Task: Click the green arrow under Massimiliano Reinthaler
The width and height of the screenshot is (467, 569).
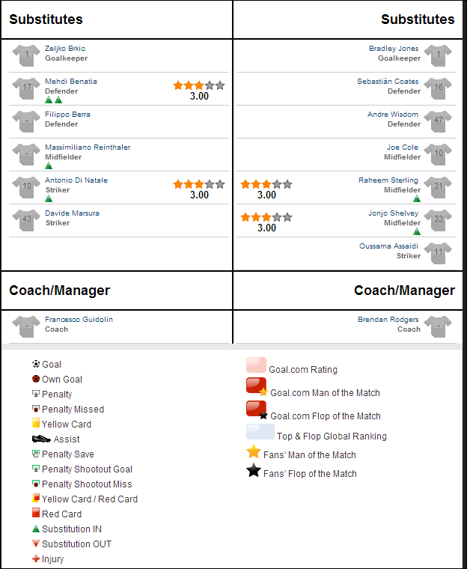Action: (49, 165)
